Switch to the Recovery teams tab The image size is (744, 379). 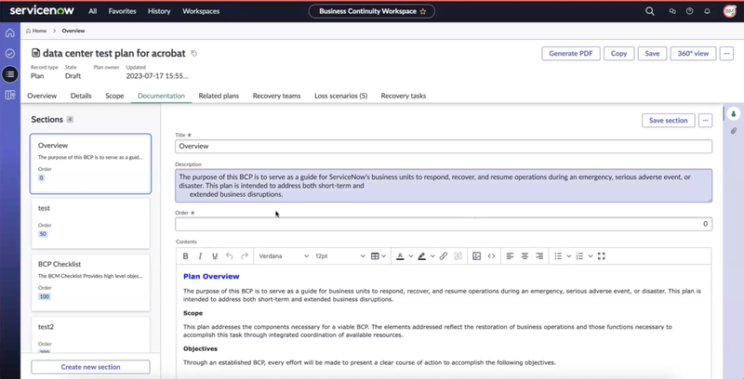pos(276,96)
